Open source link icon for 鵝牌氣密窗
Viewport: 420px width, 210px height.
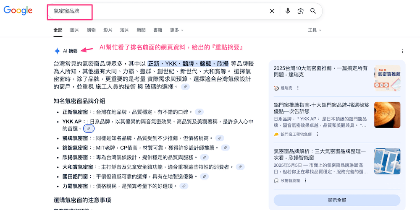click(x=220, y=138)
